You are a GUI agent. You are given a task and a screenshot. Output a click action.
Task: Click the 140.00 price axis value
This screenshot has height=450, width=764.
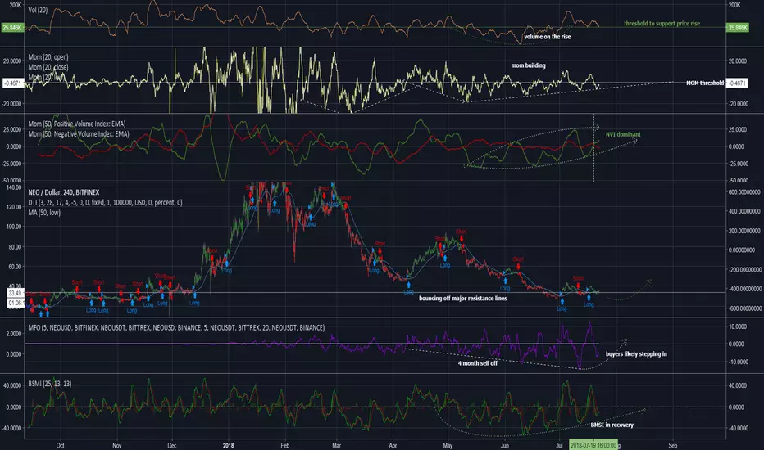tap(14, 187)
